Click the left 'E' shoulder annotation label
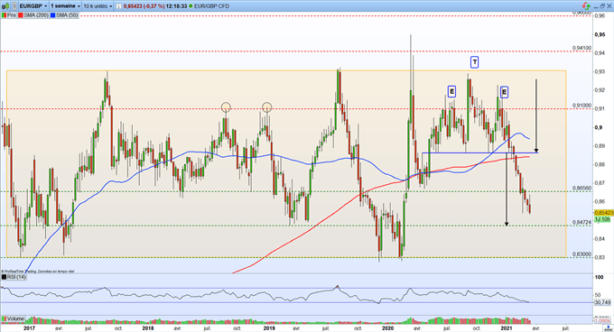Viewport: 614px width, 332px height. (x=451, y=91)
